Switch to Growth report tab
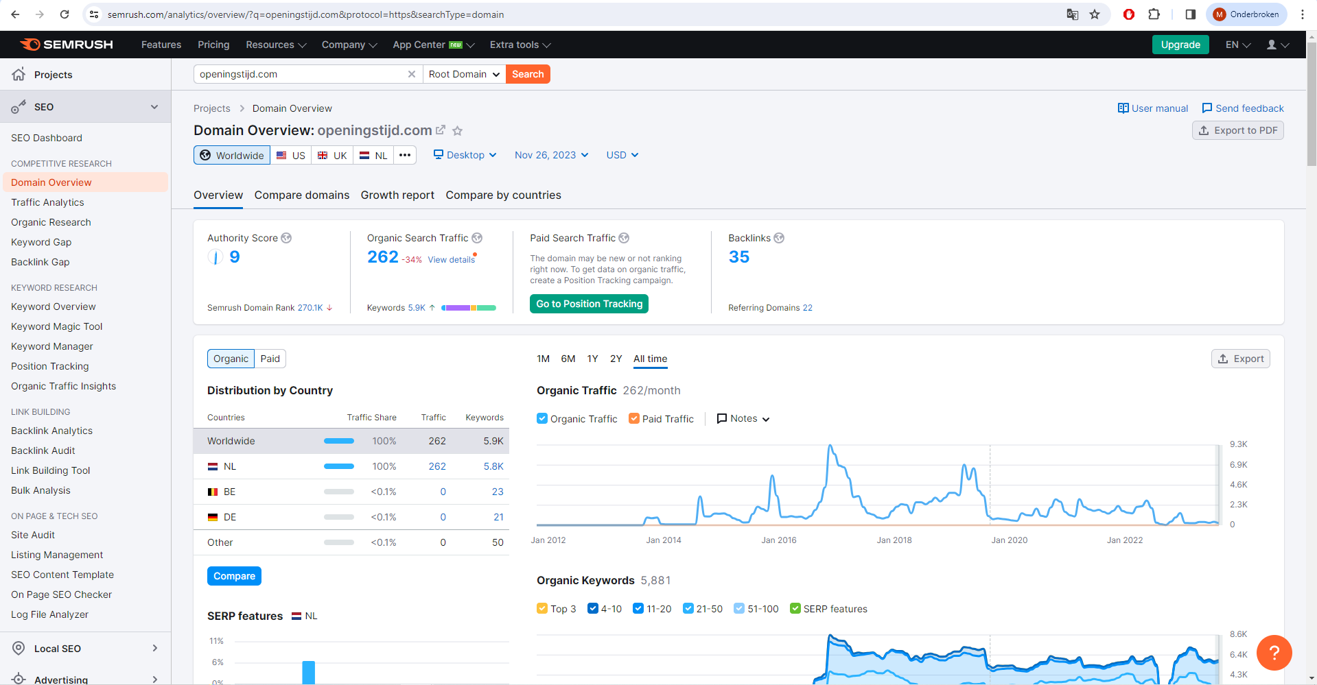 point(397,195)
